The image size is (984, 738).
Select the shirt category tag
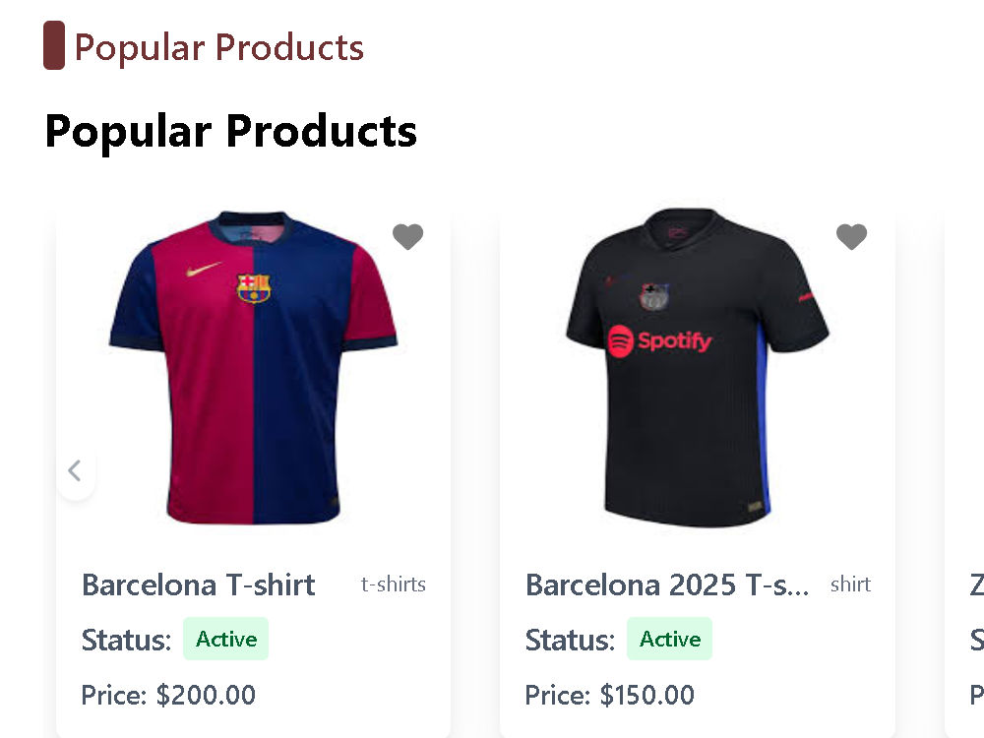(850, 584)
